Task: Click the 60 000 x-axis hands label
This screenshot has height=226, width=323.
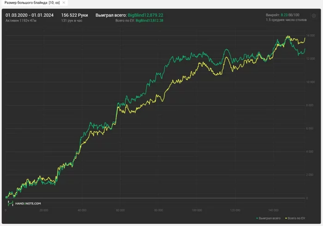Action: [x=120, y=210]
